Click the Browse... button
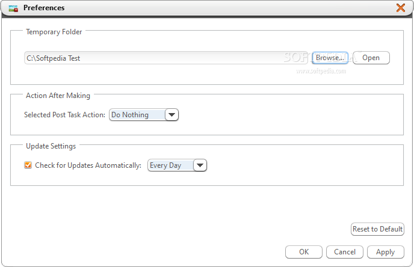 click(x=330, y=58)
